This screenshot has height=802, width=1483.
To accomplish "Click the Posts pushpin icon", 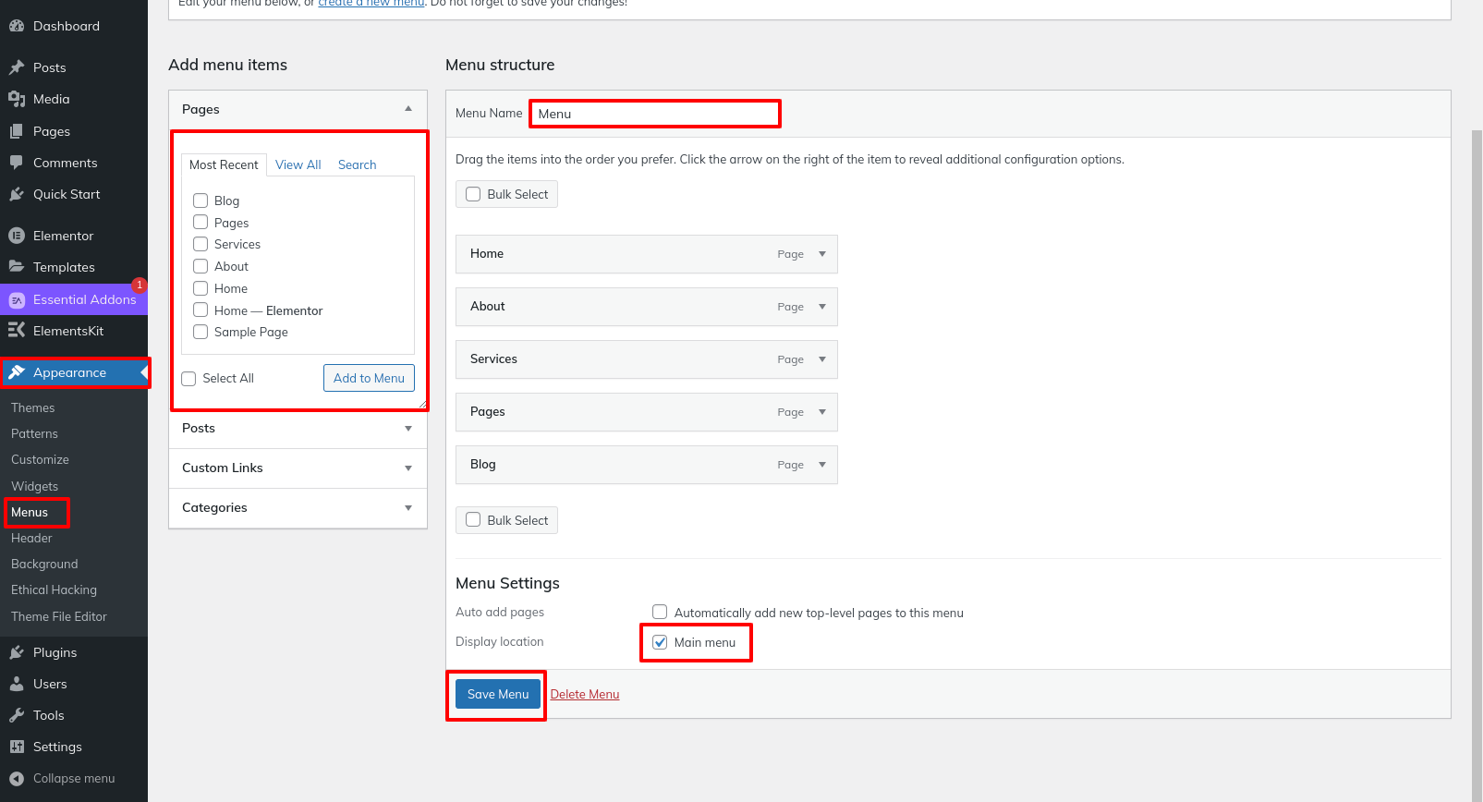I will point(17,67).
